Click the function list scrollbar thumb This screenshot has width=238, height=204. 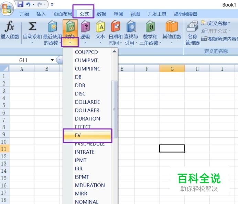click(114, 109)
